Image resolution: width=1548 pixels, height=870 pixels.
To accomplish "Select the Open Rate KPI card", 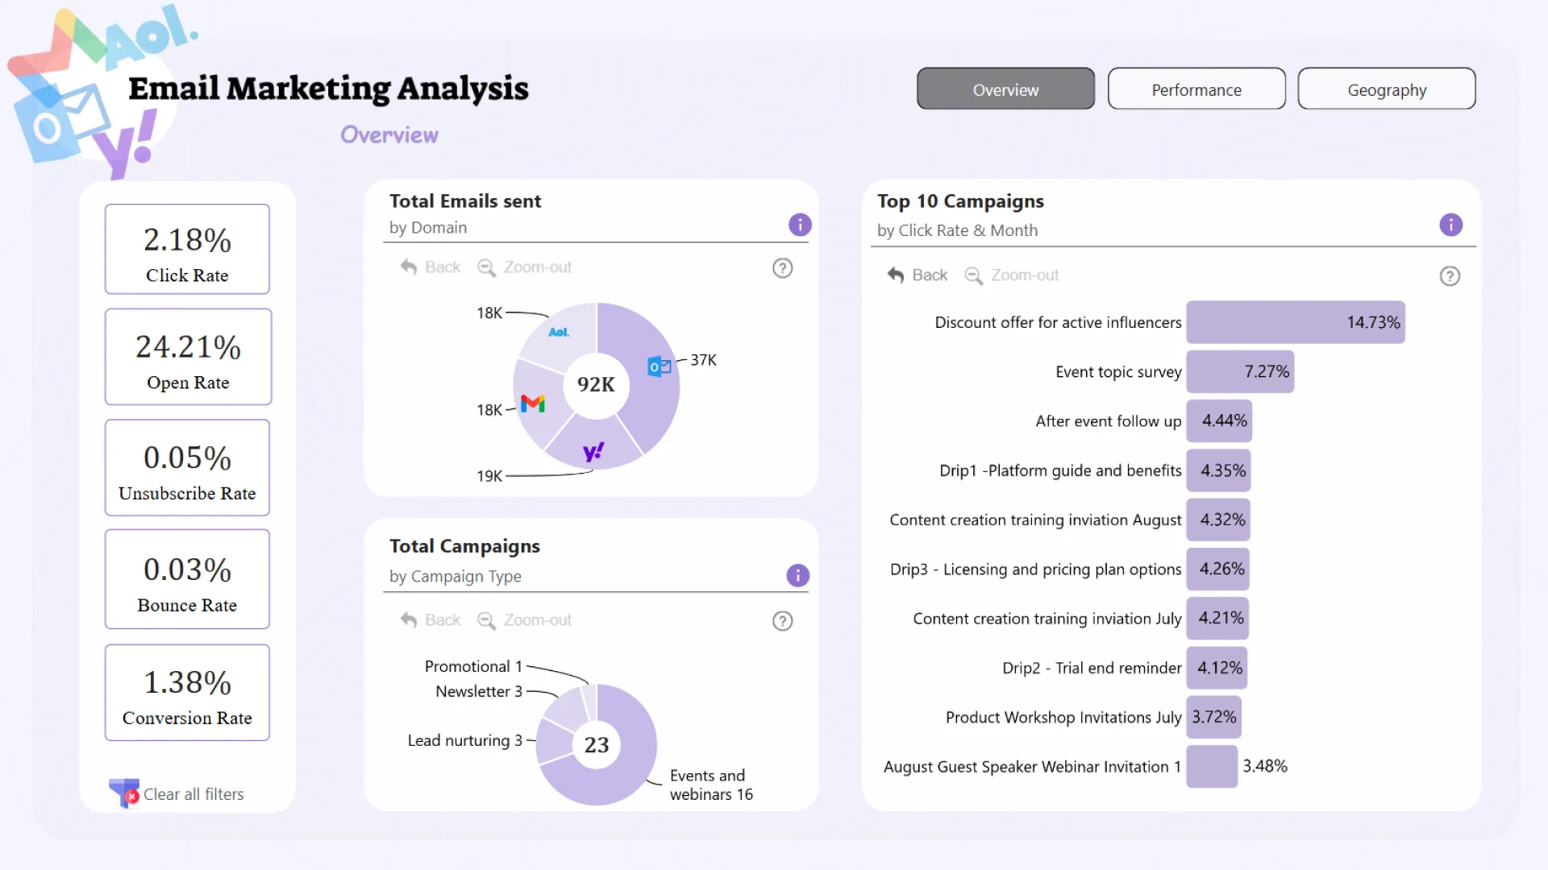I will point(188,357).
